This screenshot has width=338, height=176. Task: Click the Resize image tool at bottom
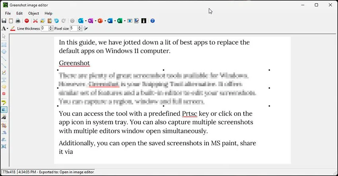[4, 147]
